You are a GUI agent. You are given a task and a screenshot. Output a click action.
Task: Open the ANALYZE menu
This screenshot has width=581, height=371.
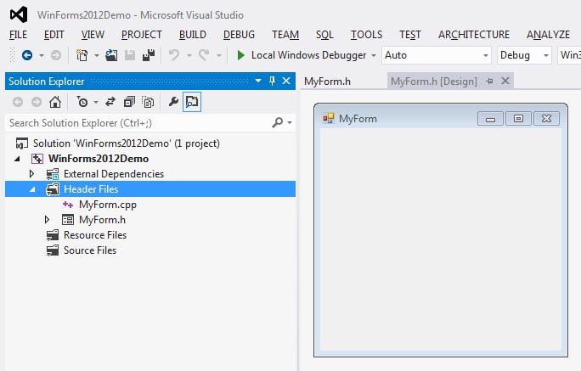(549, 35)
